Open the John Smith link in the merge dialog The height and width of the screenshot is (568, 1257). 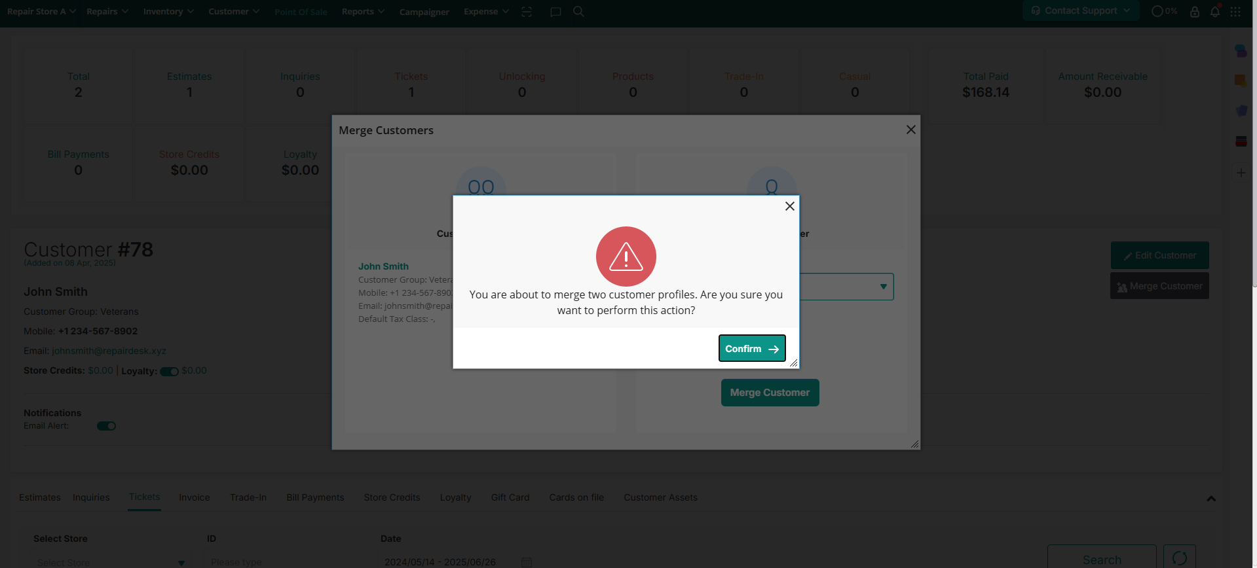click(383, 266)
